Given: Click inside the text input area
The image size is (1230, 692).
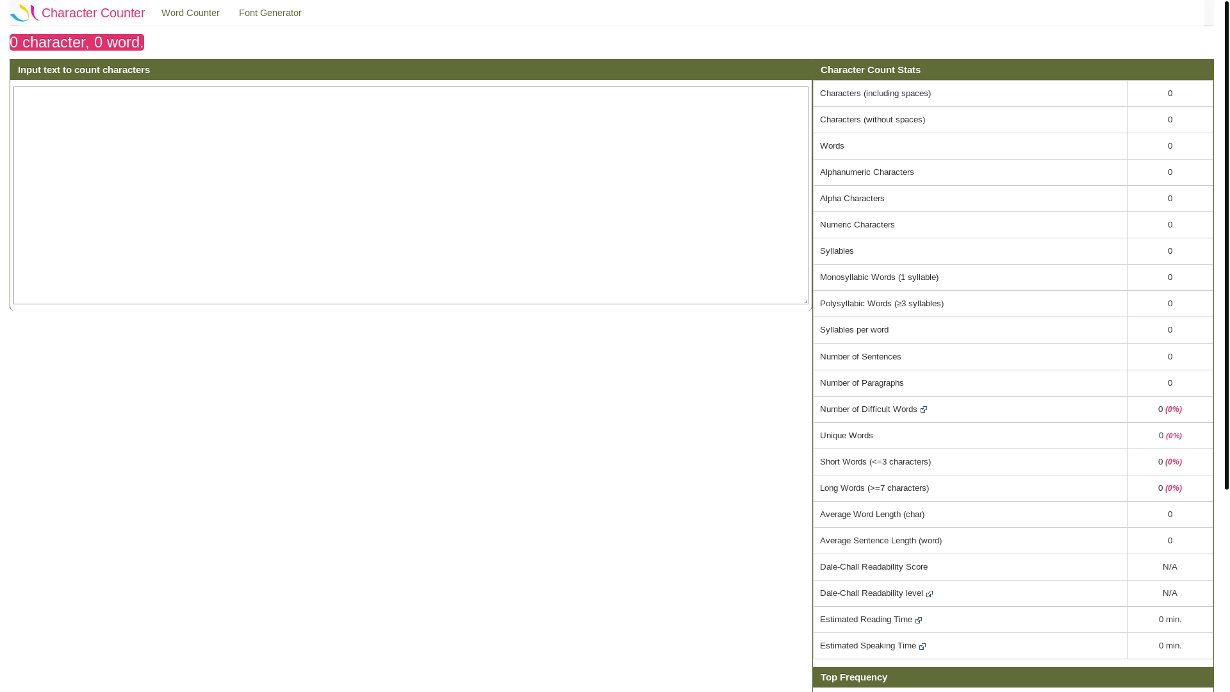Looking at the screenshot, I should click(x=411, y=195).
